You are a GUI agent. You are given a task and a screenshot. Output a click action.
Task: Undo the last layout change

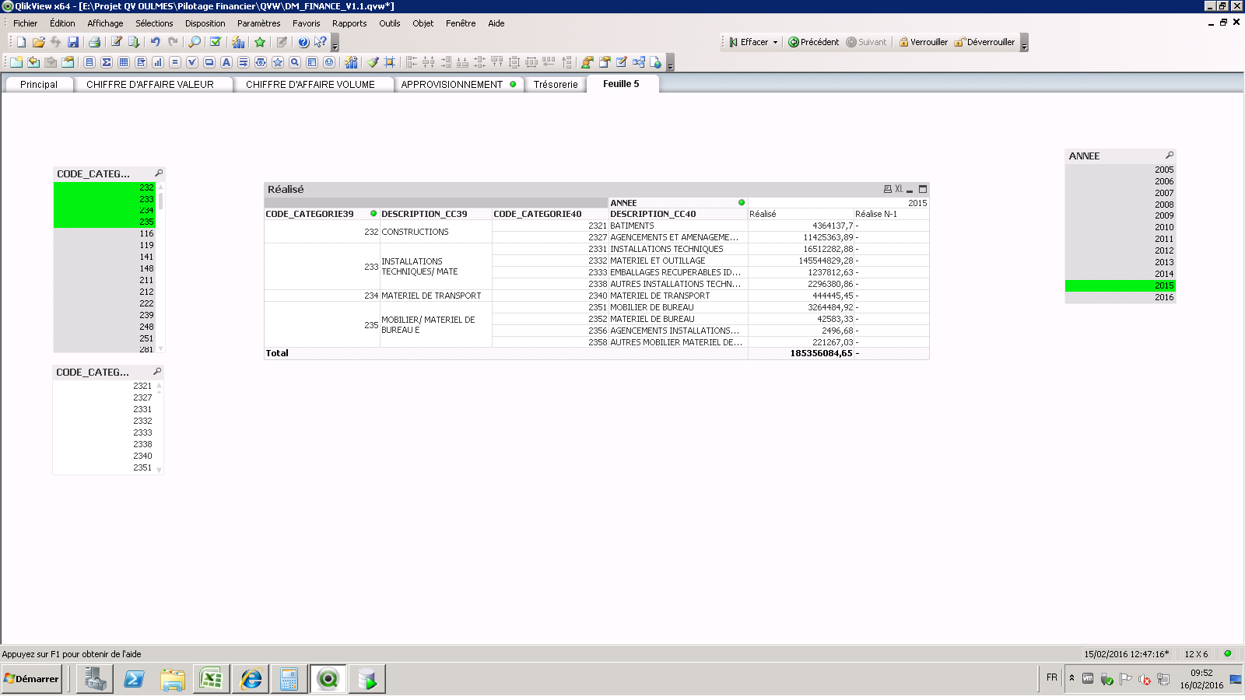[x=156, y=42]
